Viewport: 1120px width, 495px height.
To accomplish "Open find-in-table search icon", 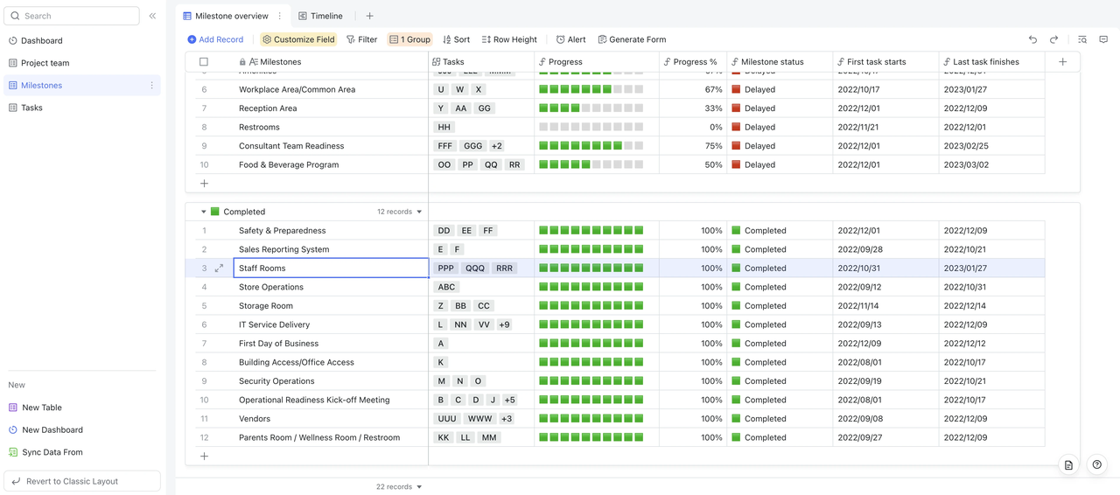I will [1082, 39].
